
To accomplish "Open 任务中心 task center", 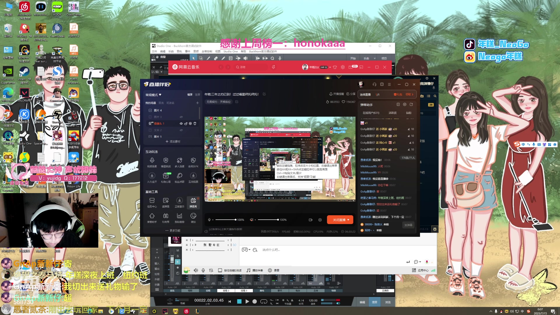I will click(x=152, y=202).
